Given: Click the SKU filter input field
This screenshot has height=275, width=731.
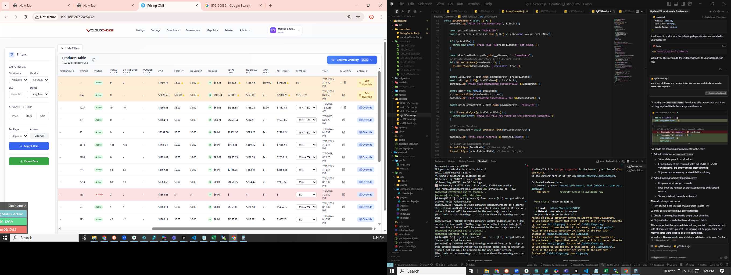Looking at the screenshot, I should pyautogui.click(x=18, y=95).
